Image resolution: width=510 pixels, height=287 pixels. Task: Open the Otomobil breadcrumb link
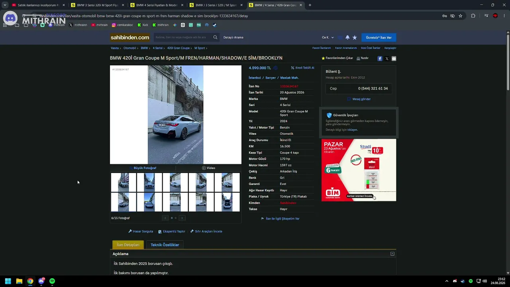pos(129,48)
